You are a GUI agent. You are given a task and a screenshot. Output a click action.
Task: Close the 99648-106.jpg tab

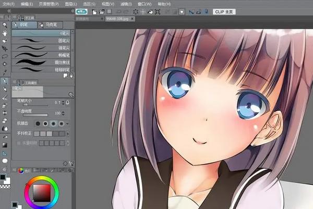[132, 19]
